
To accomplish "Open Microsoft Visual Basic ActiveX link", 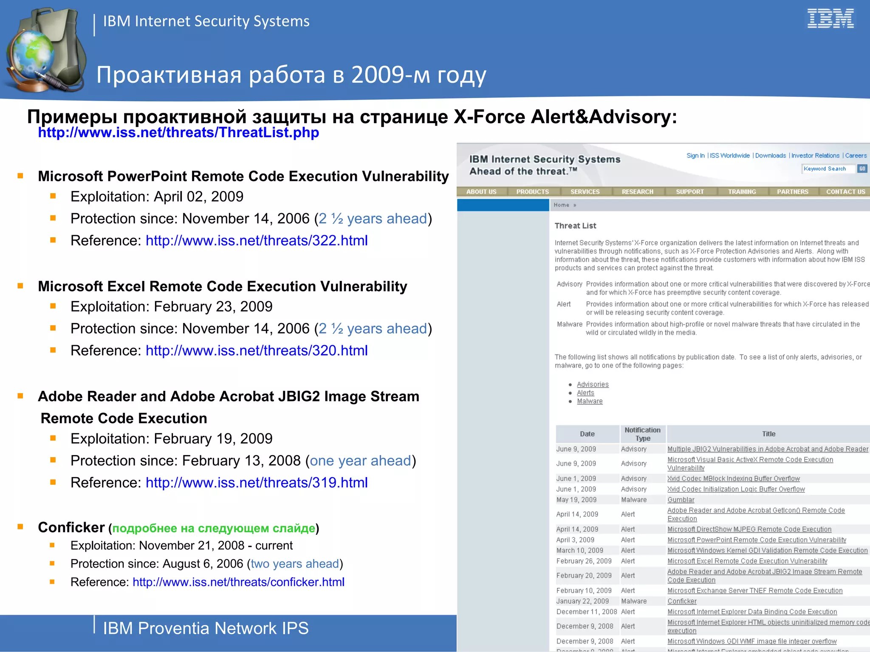I will tap(750, 464).
